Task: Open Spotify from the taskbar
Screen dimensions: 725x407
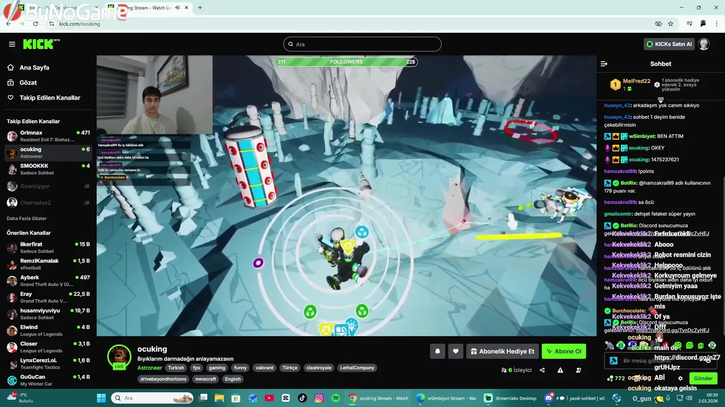Action: [335, 398]
